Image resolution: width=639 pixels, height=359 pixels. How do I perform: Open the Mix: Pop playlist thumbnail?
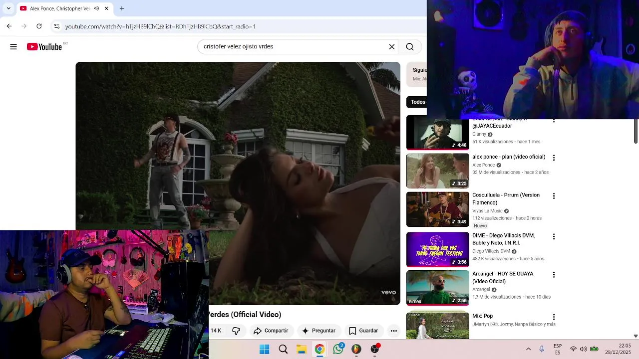tap(438, 326)
